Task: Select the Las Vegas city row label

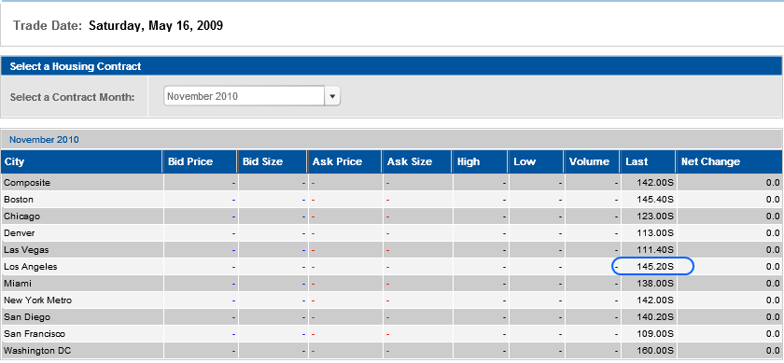Action: (26, 250)
